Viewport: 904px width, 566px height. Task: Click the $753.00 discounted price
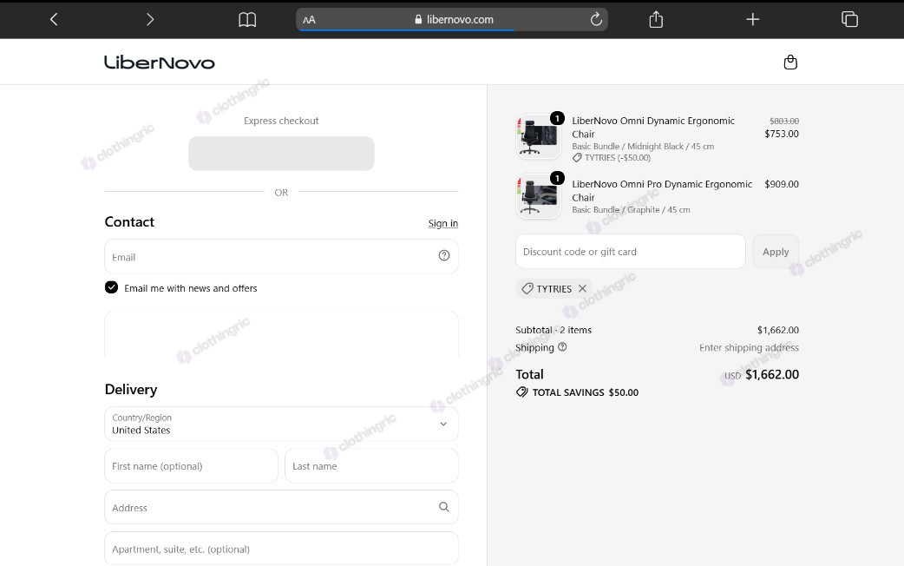pos(781,134)
